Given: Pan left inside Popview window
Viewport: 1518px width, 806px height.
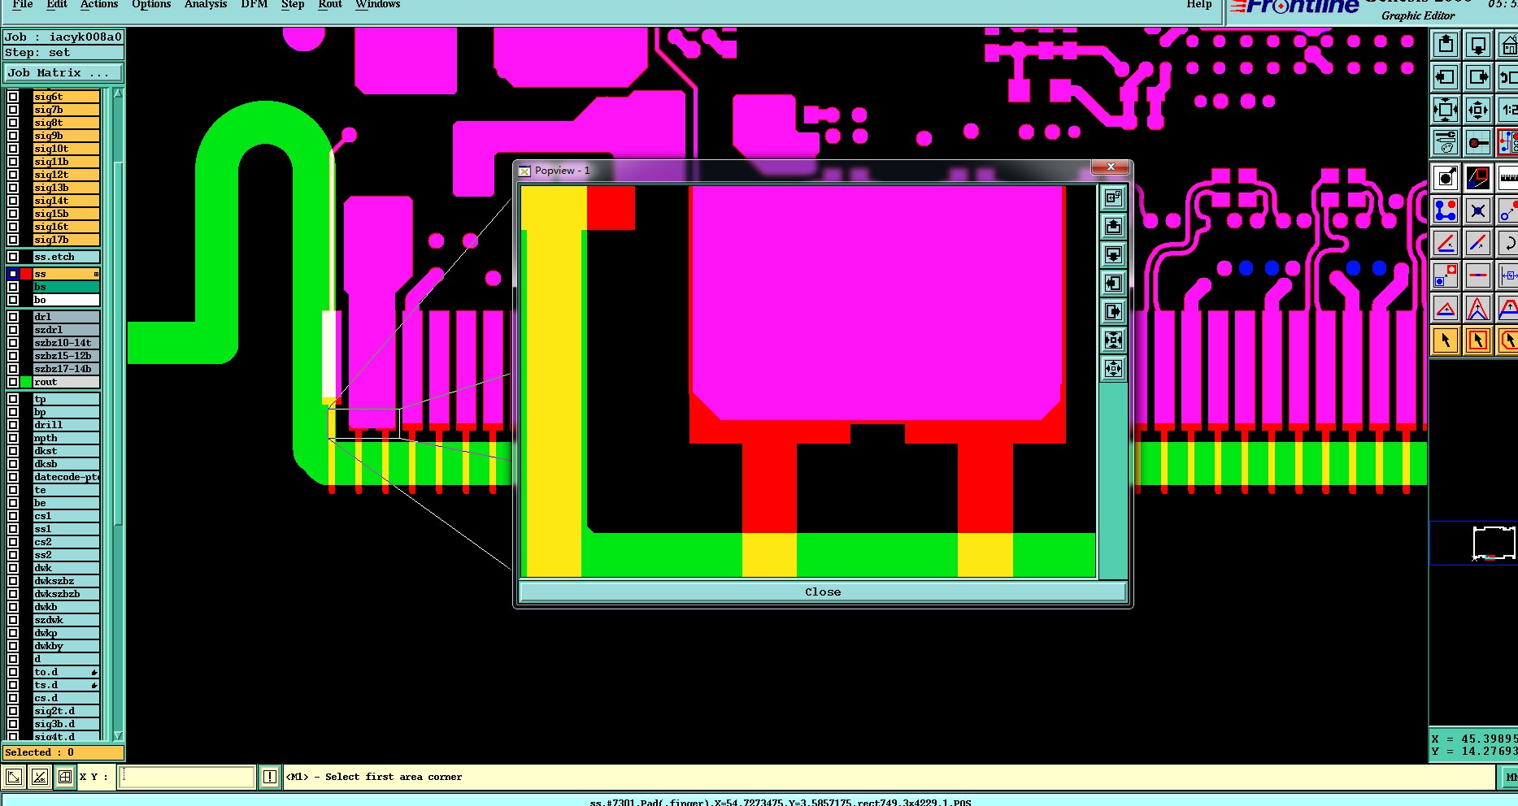Looking at the screenshot, I should [1113, 283].
